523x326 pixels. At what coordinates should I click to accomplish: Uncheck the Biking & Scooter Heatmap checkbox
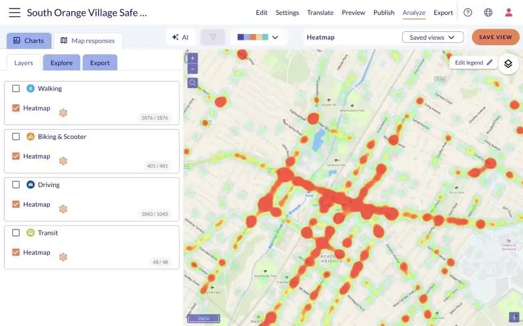(16, 156)
